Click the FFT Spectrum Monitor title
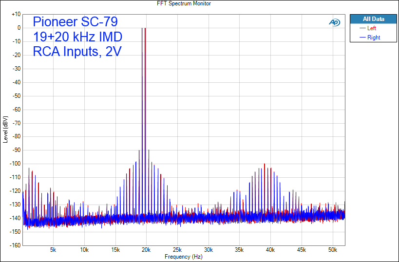Image resolution: width=399 pixels, height=262 pixels. pos(184,3)
